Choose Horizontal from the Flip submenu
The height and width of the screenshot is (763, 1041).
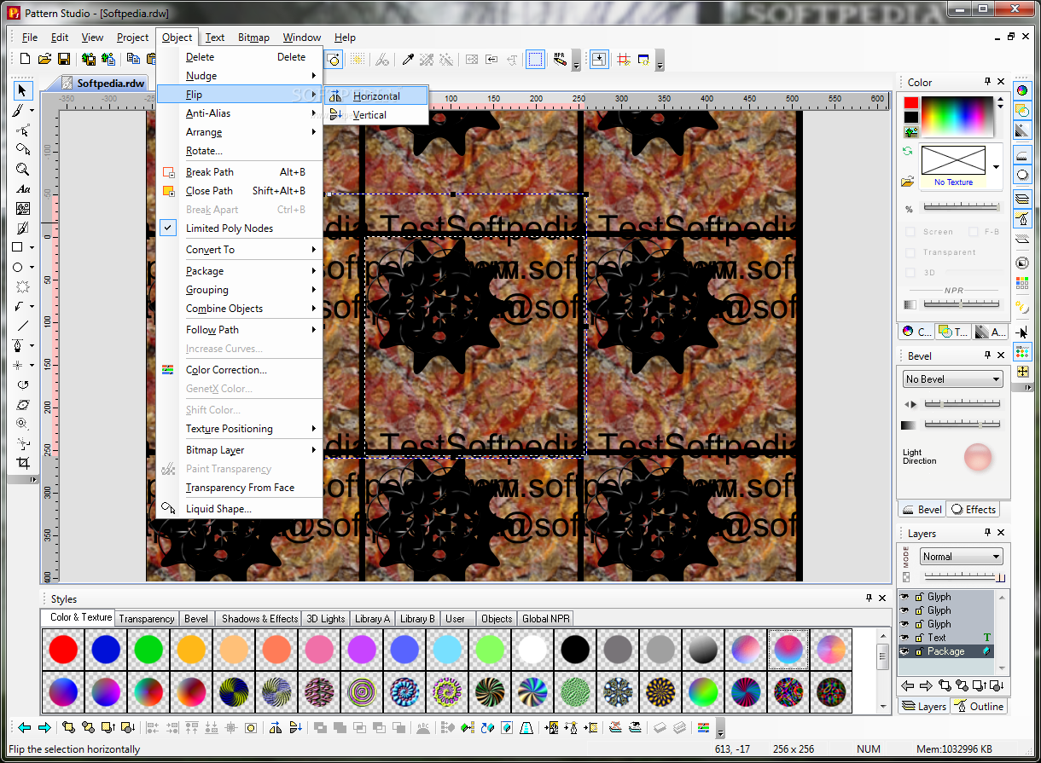pos(376,96)
